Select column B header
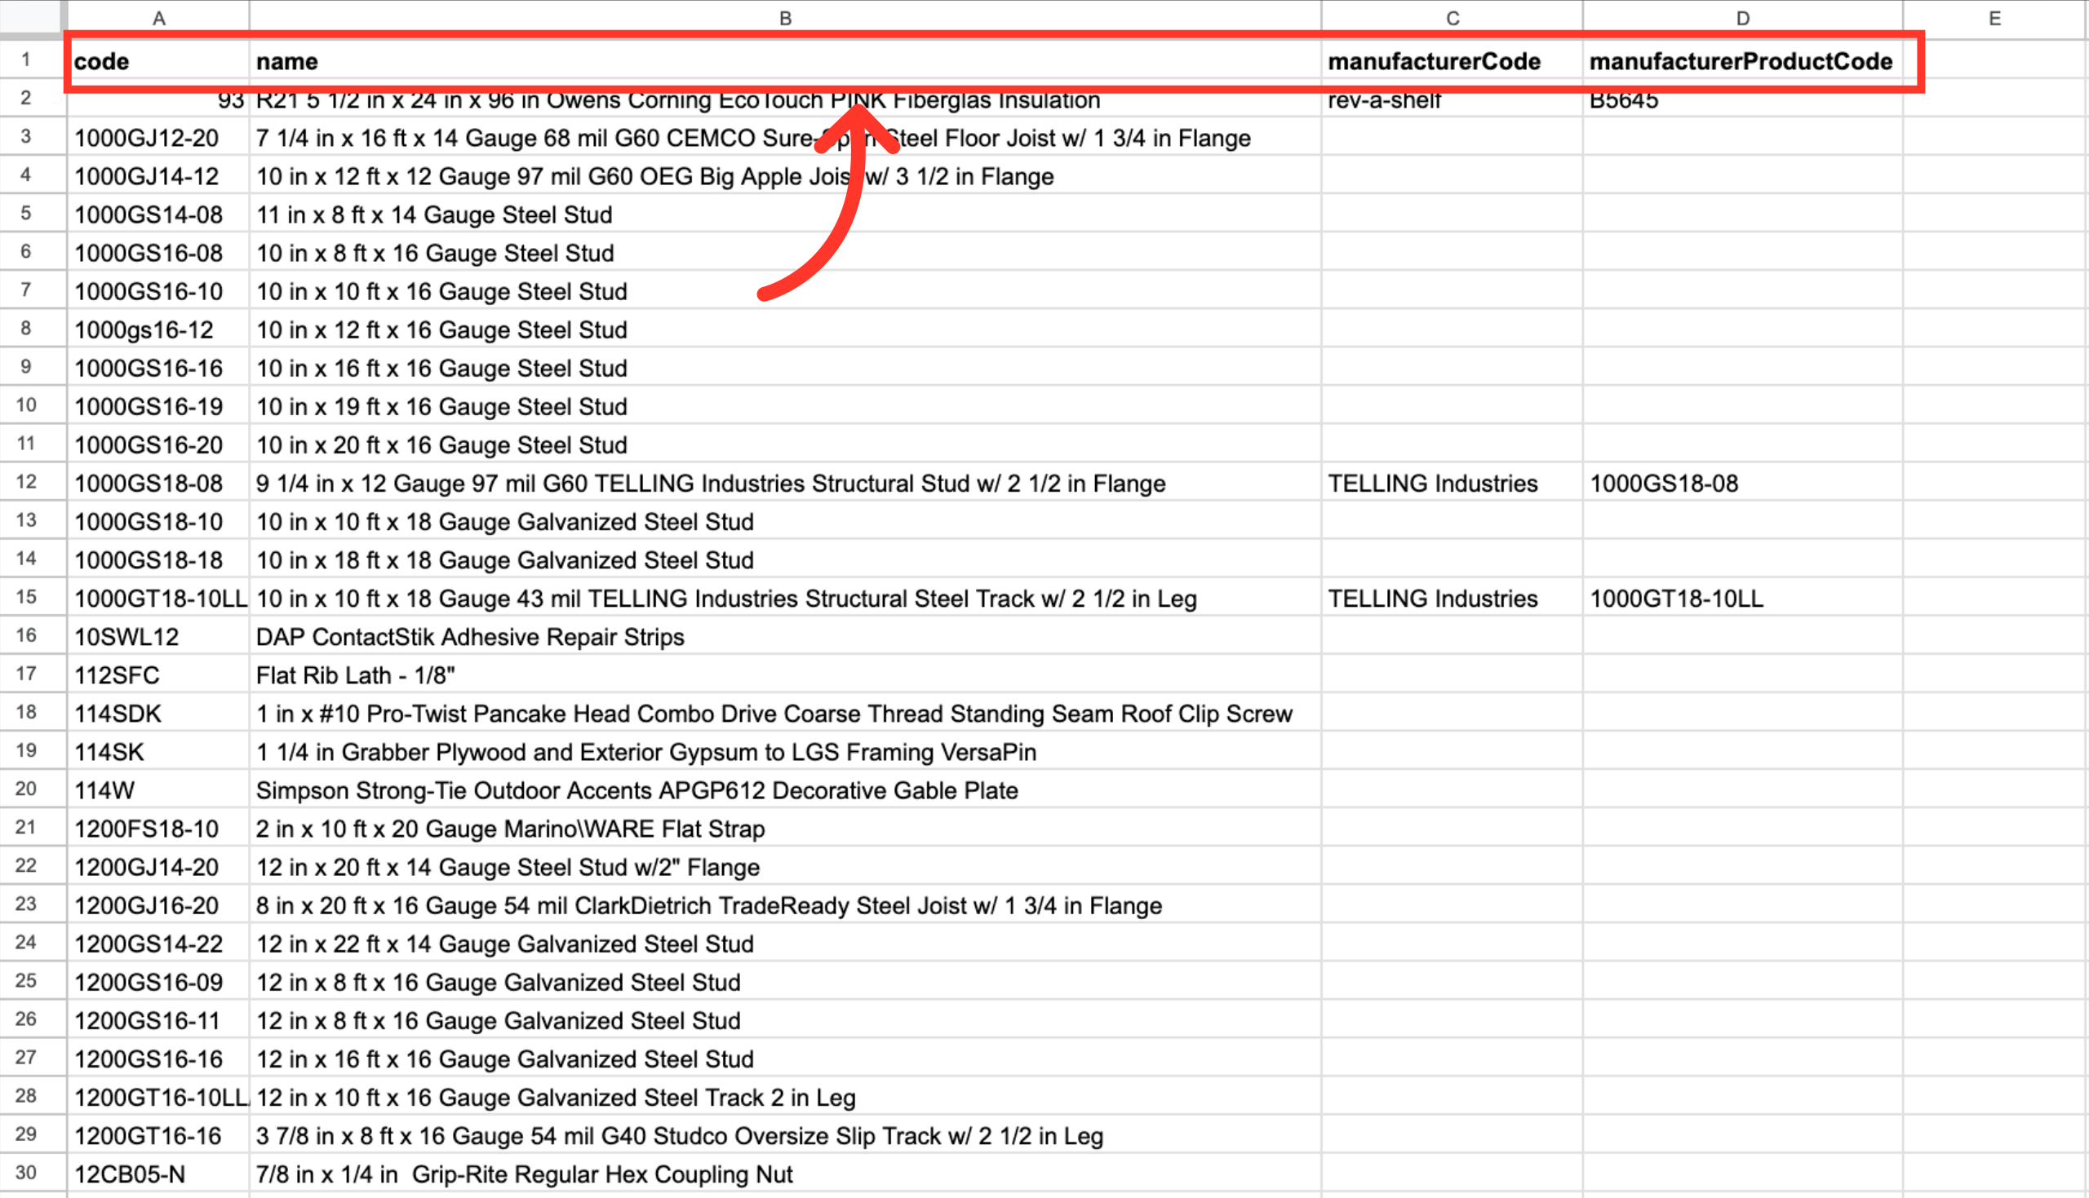2089x1198 pixels. (x=785, y=18)
